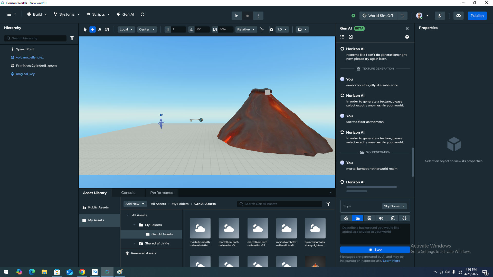
Task: Click the Gen AI chat scrollbar
Action: (x=413, y=162)
